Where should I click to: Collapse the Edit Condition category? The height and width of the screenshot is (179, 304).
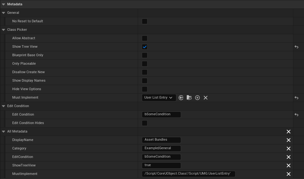coord(3,106)
